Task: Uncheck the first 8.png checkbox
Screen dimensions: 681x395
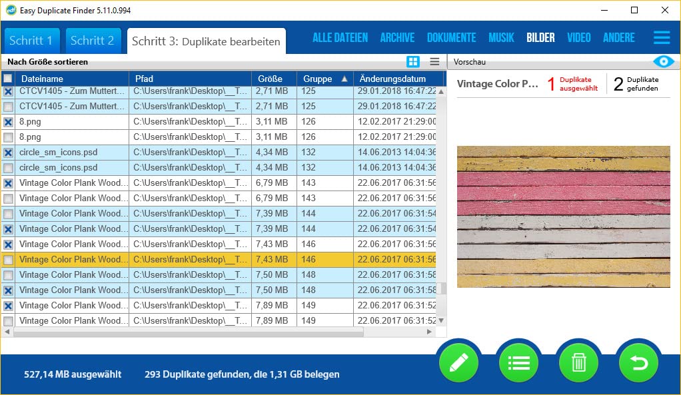Action: click(x=8, y=122)
